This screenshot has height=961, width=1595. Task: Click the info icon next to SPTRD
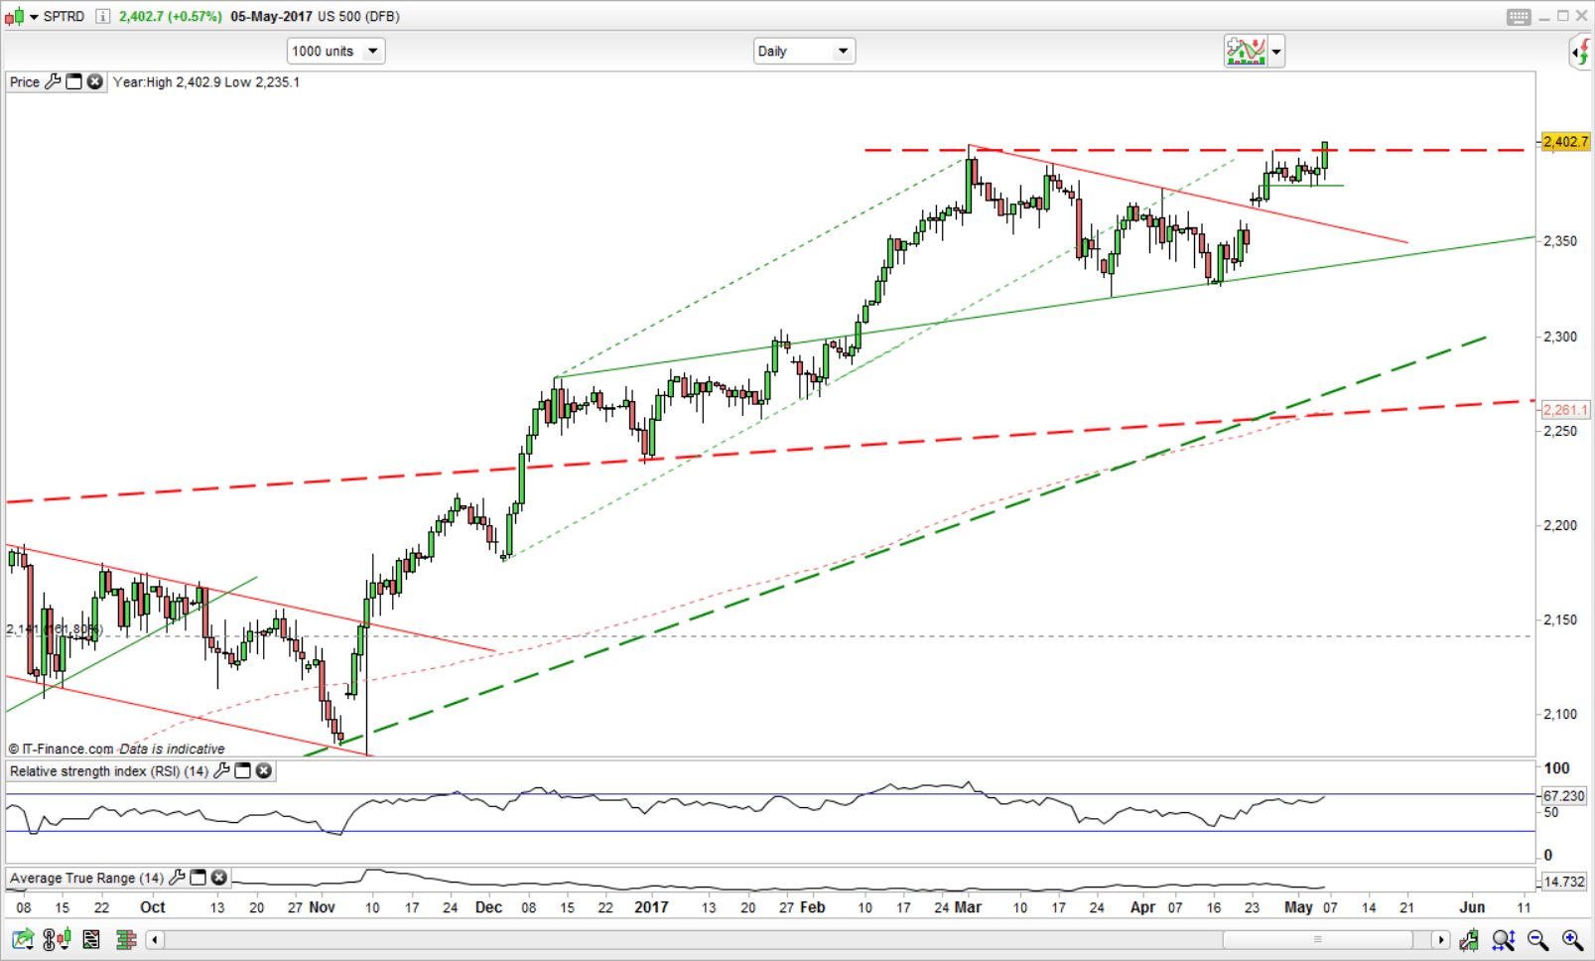(101, 16)
